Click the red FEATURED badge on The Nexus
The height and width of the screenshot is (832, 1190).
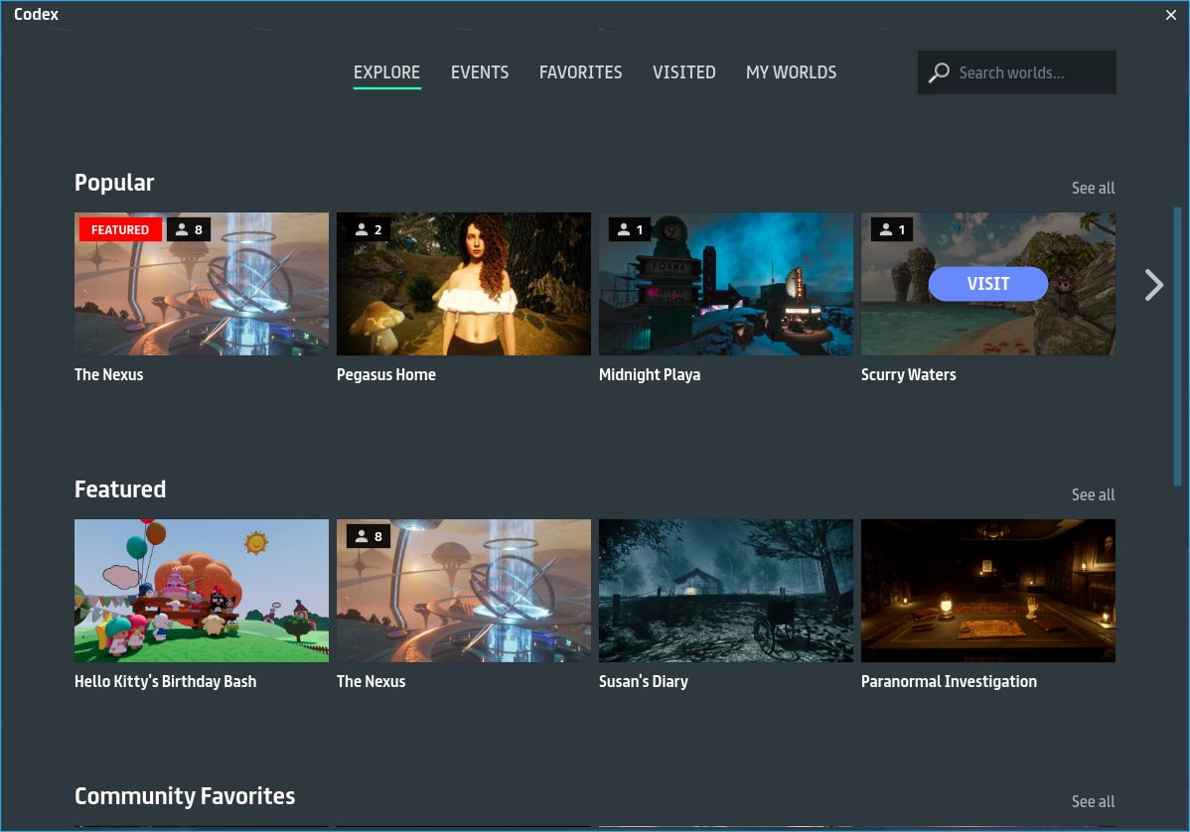(120, 230)
